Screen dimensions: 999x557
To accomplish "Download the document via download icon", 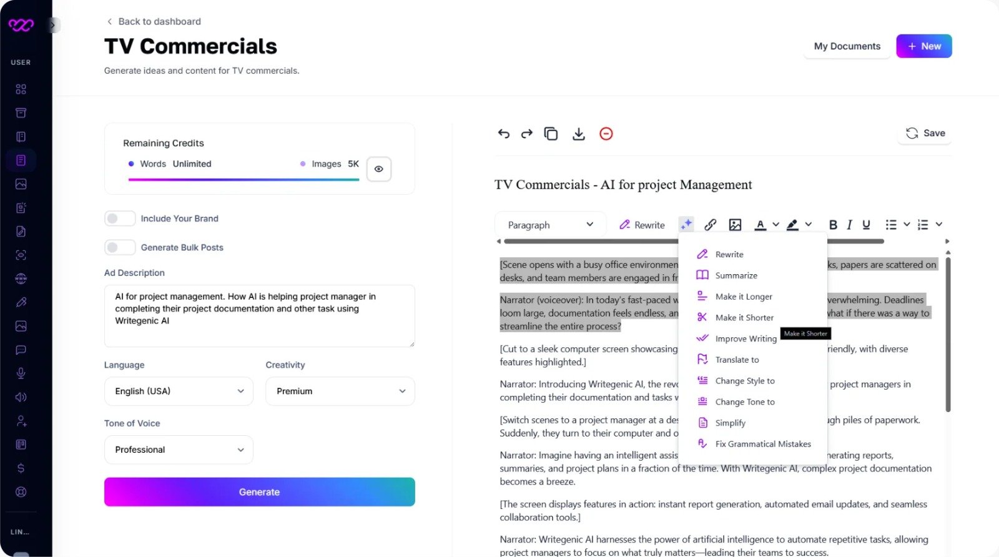I will point(579,134).
